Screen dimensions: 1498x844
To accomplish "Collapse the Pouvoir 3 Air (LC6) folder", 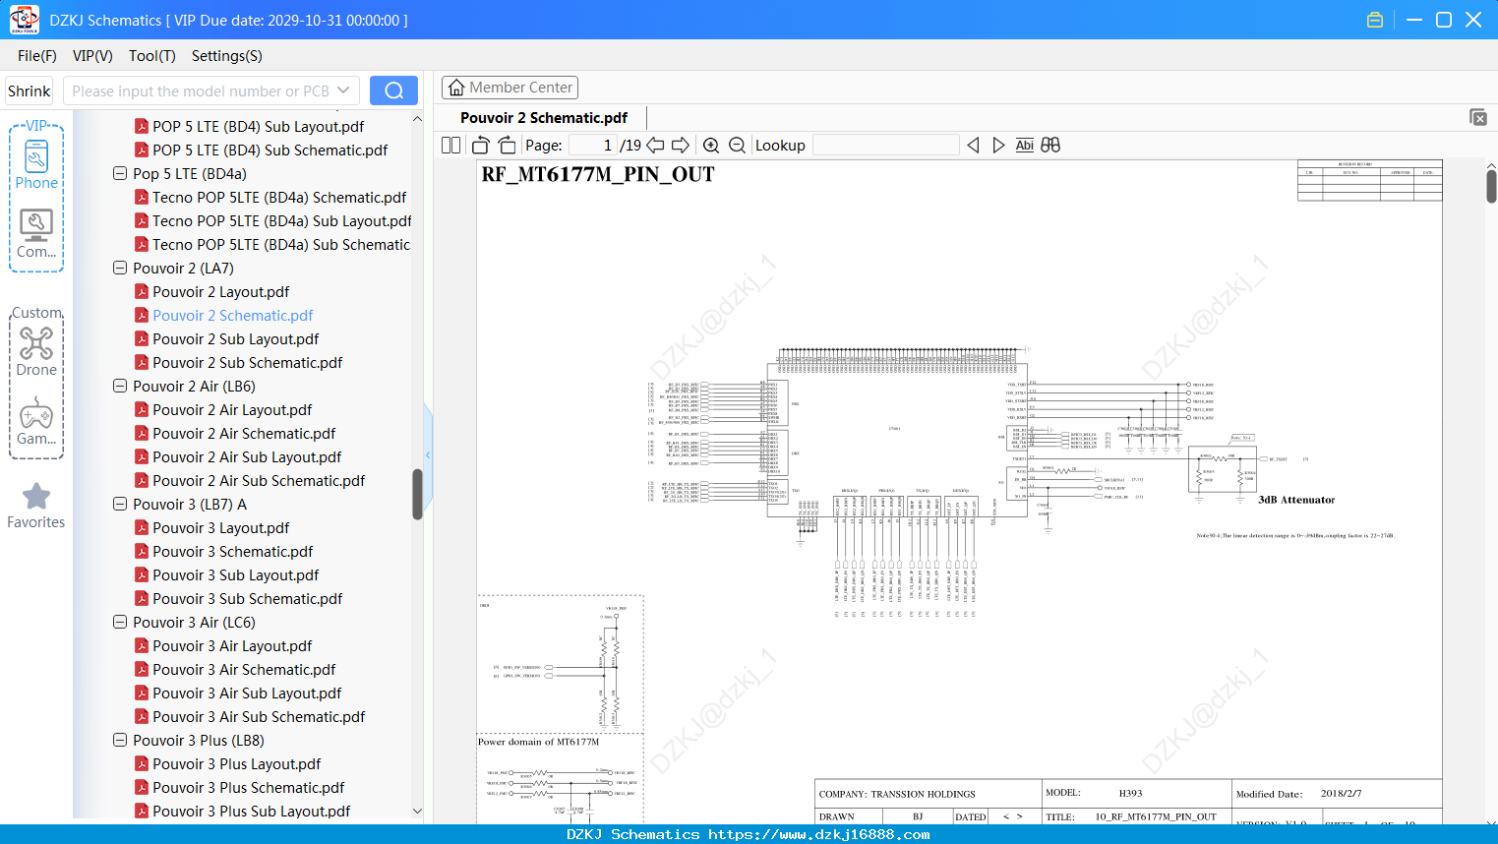I will point(120,623).
